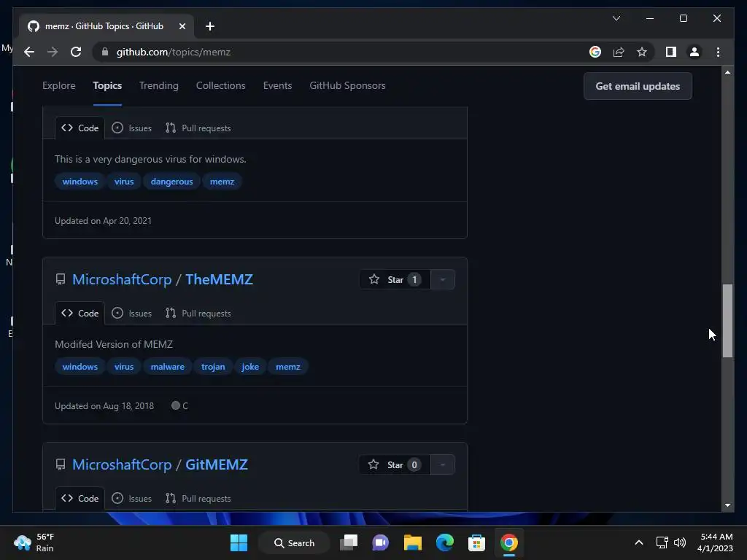The width and height of the screenshot is (747, 560).
Task: Open Pull requests under GitMEMZ
Action: point(198,499)
